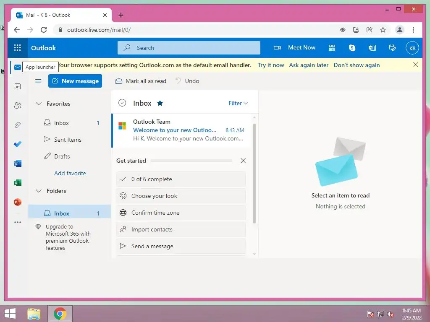The width and height of the screenshot is (430, 322).
Task: Click the Get started progress bar
Action: [x=191, y=161]
